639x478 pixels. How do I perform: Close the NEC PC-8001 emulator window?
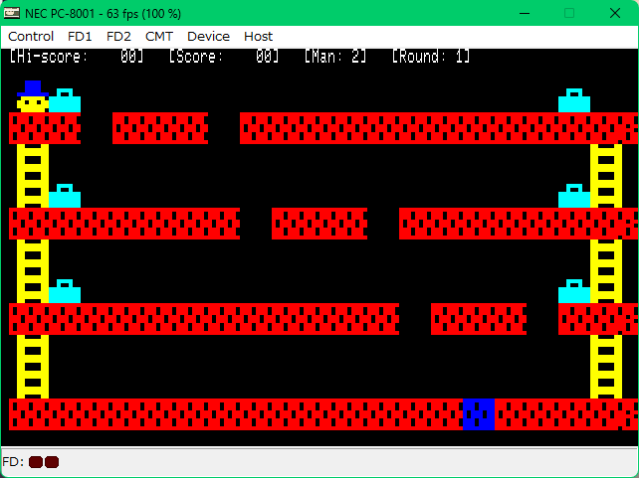(x=616, y=13)
